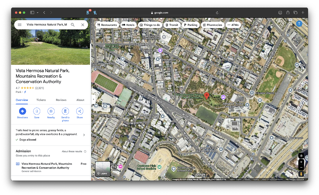Click Send Product Feedback link

(x=272, y=180)
